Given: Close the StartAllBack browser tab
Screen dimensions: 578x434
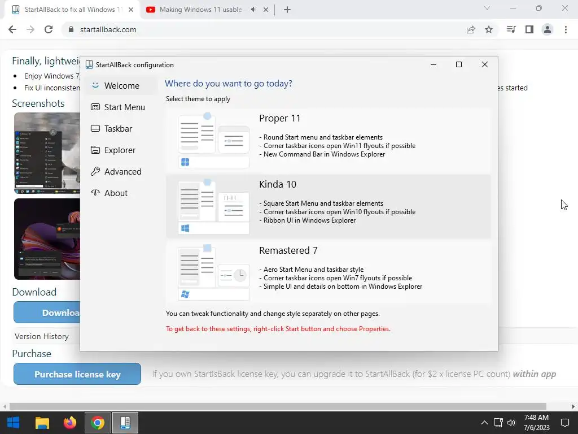Looking at the screenshot, I should point(131,10).
